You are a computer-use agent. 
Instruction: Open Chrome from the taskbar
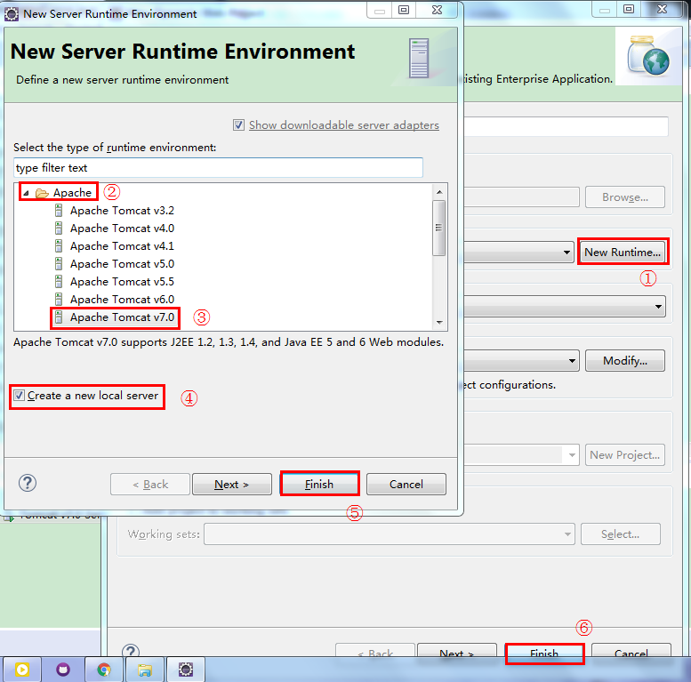pos(104,670)
